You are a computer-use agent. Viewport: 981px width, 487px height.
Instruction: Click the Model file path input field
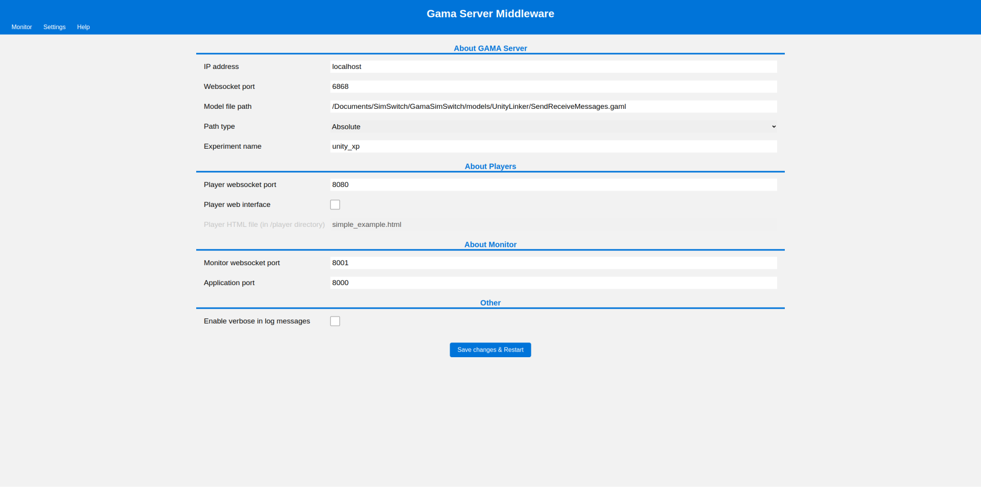click(553, 106)
